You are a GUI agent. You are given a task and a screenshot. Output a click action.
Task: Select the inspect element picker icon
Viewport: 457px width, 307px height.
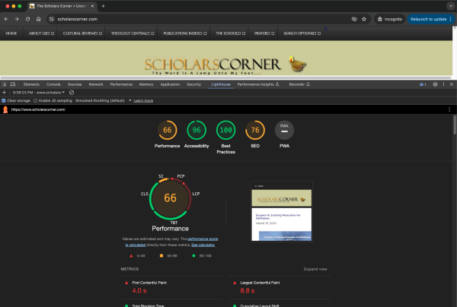(5, 84)
